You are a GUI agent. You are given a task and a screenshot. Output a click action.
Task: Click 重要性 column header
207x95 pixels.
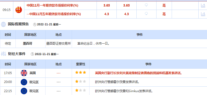(81, 64)
